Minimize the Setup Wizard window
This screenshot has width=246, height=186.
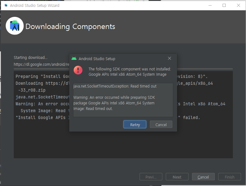tap(210, 5)
